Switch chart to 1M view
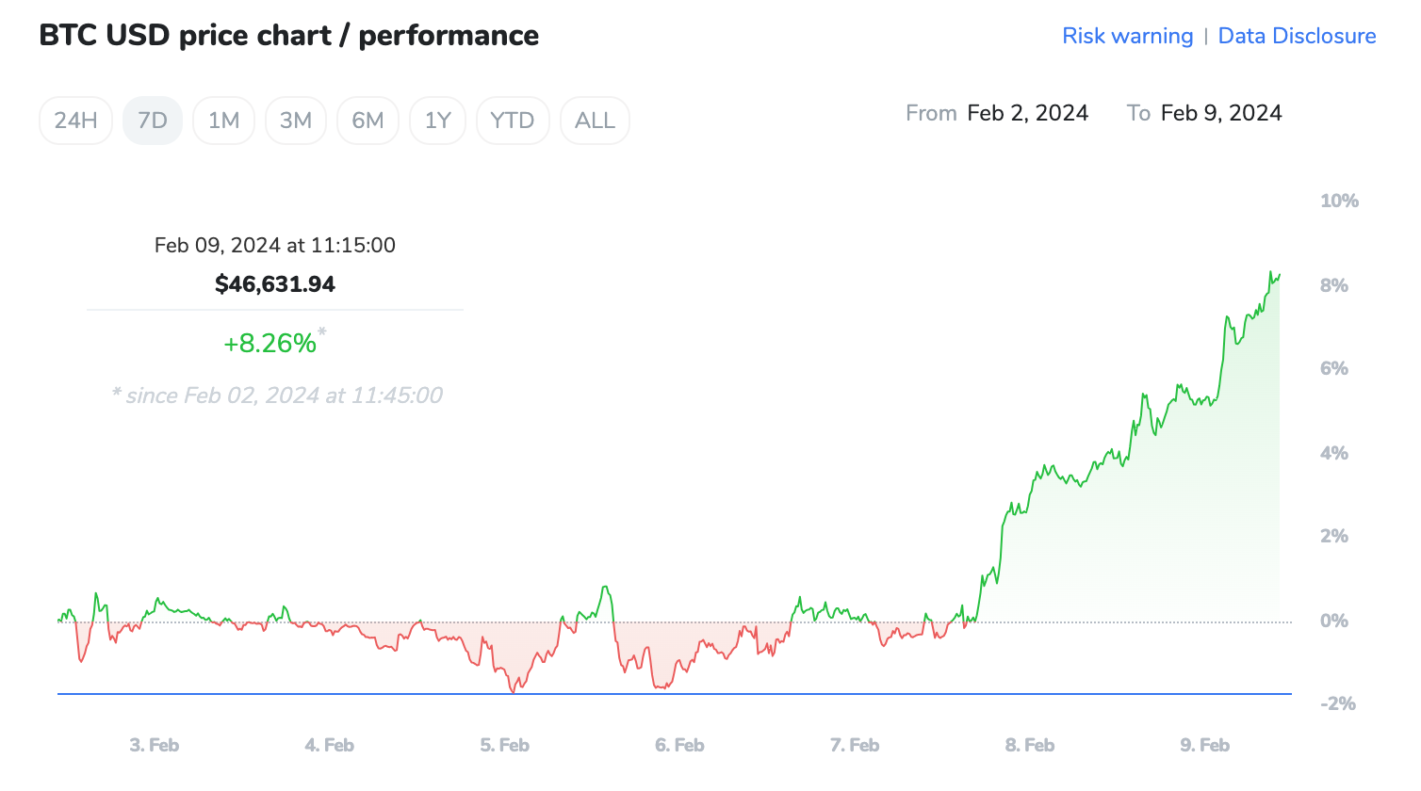Image resolution: width=1421 pixels, height=791 pixels. (x=223, y=120)
